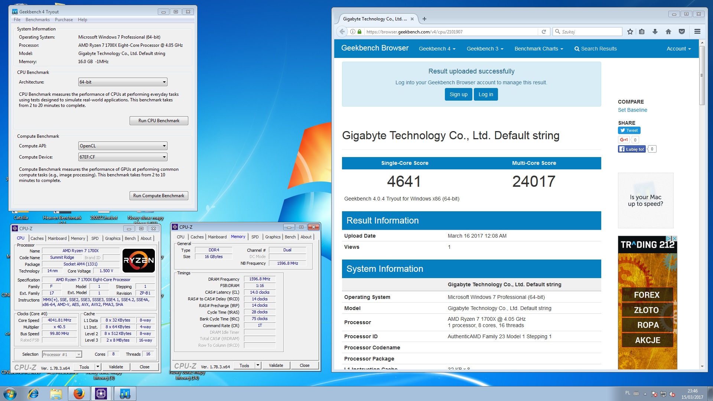713x401 pixels.
Task: Switch to Firefox in taskbar
Action: (79, 394)
